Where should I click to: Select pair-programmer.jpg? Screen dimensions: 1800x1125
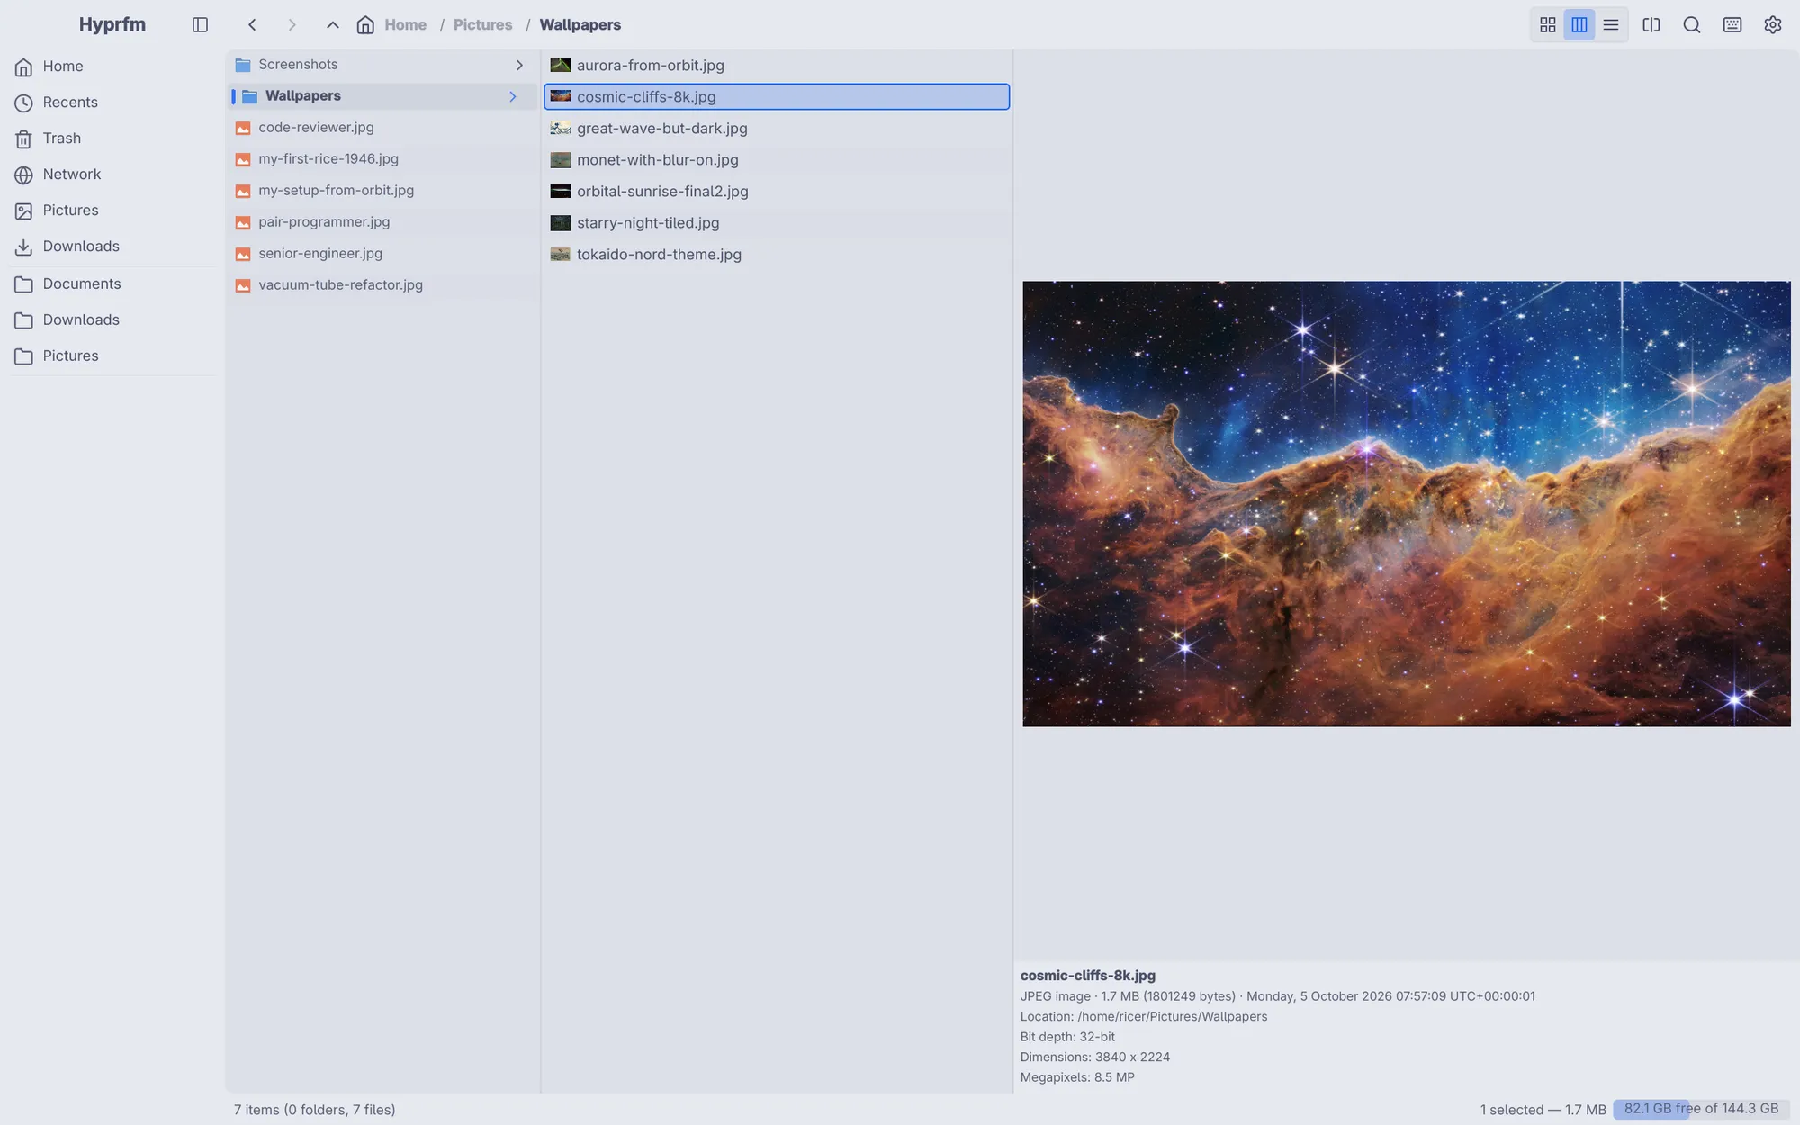coord(382,222)
